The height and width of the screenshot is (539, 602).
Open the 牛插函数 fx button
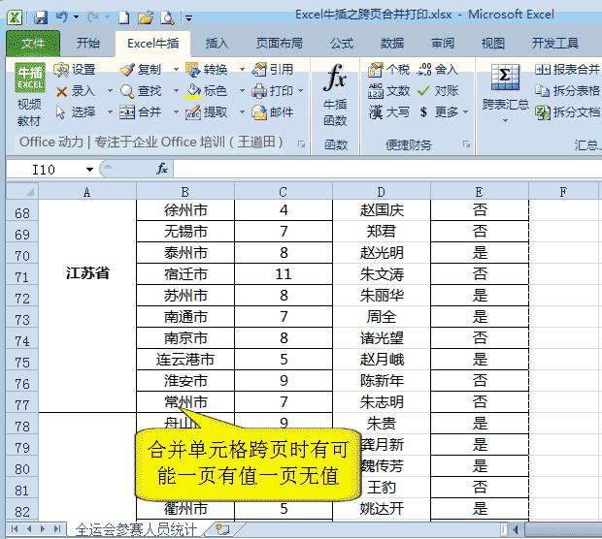pyautogui.click(x=335, y=95)
